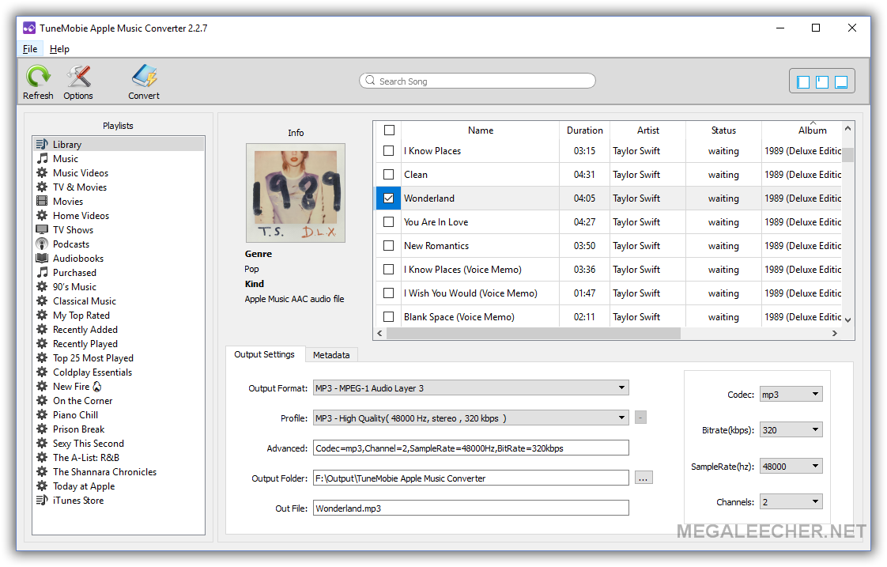The height and width of the screenshot is (567, 887).
Task: Switch to the first layout view icon
Action: (803, 82)
